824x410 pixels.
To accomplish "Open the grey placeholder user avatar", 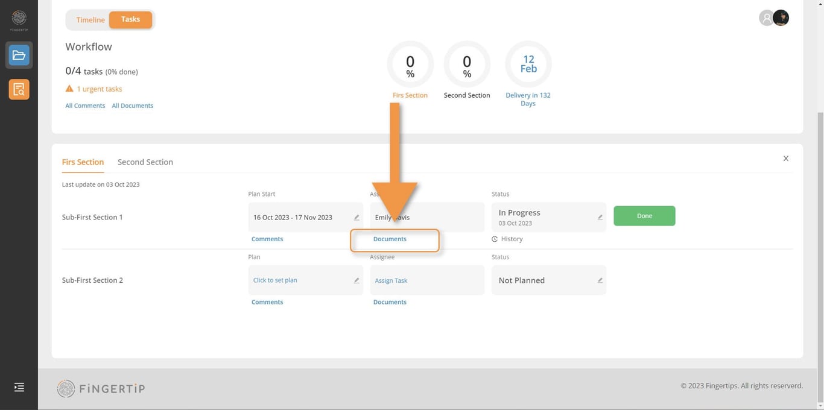I will 766,18.
